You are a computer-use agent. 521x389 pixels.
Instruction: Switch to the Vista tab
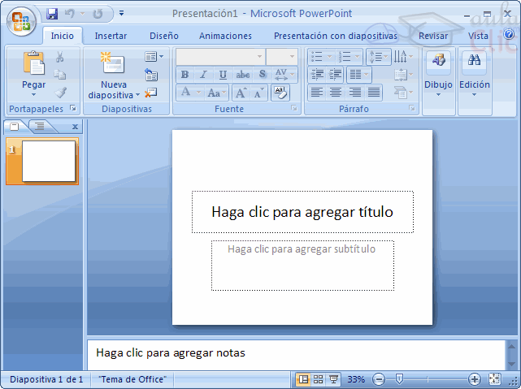(478, 36)
